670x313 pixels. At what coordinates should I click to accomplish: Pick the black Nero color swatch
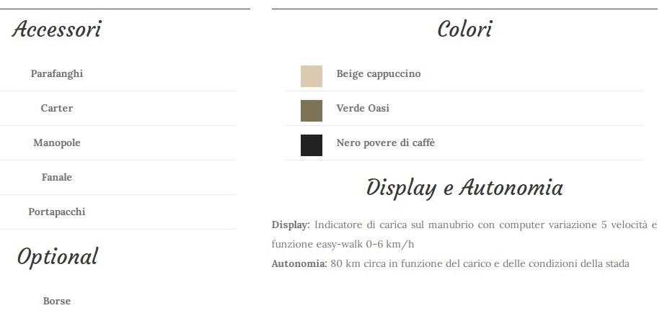(x=311, y=145)
